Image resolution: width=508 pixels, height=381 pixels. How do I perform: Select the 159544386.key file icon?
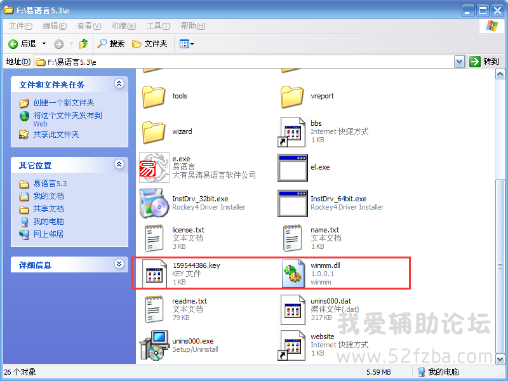(x=154, y=274)
